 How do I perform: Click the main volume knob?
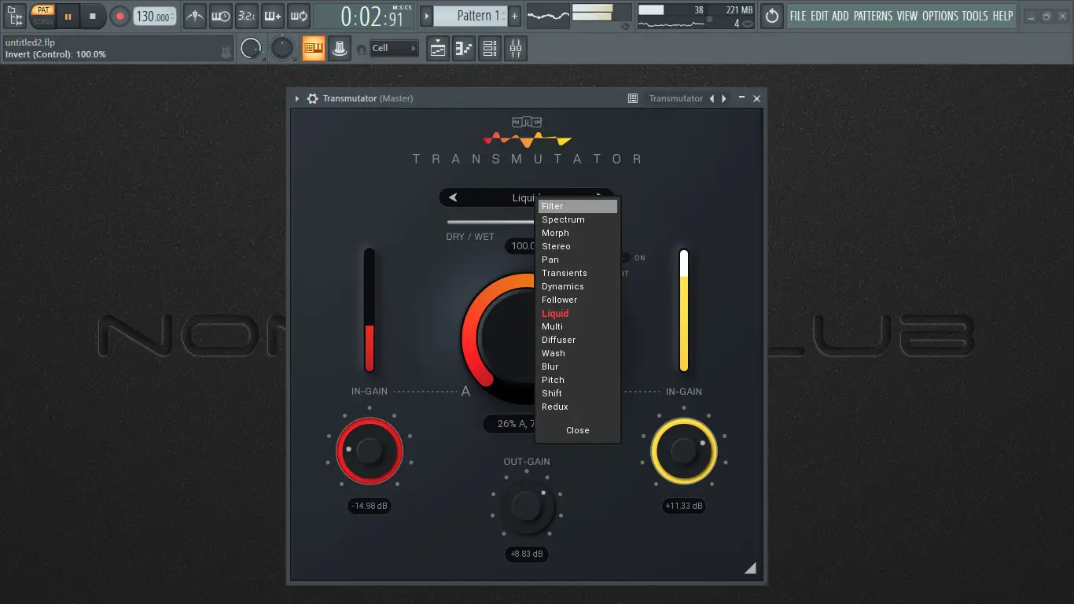click(x=251, y=49)
